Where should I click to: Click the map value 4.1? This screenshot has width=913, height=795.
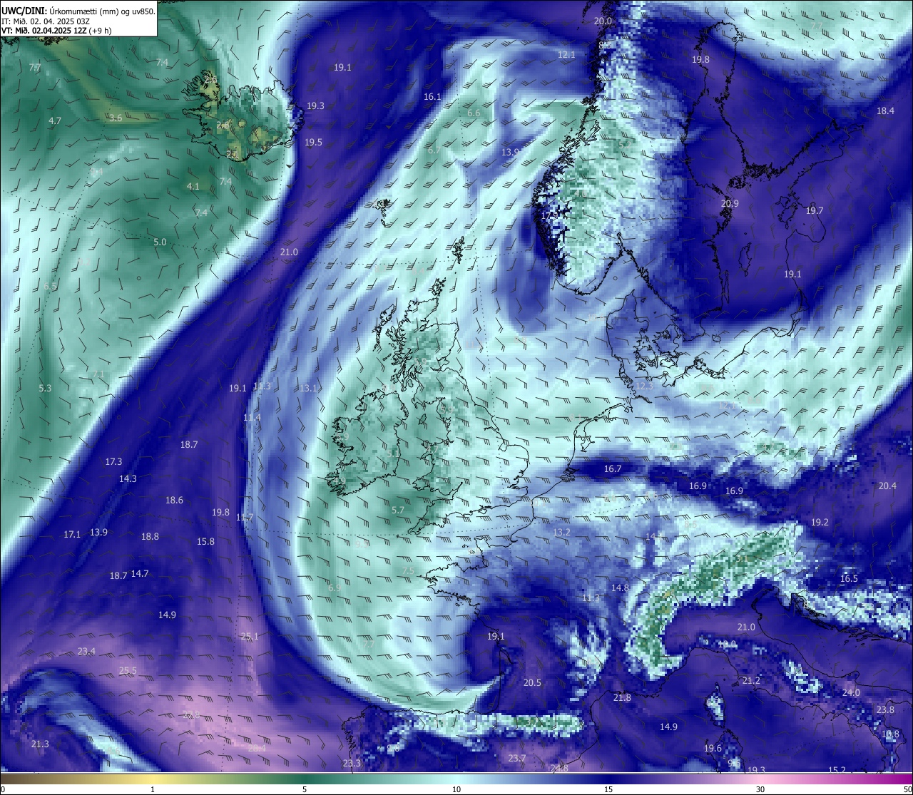click(x=193, y=187)
